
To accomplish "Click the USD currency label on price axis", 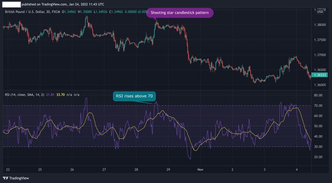I will click(320, 12).
